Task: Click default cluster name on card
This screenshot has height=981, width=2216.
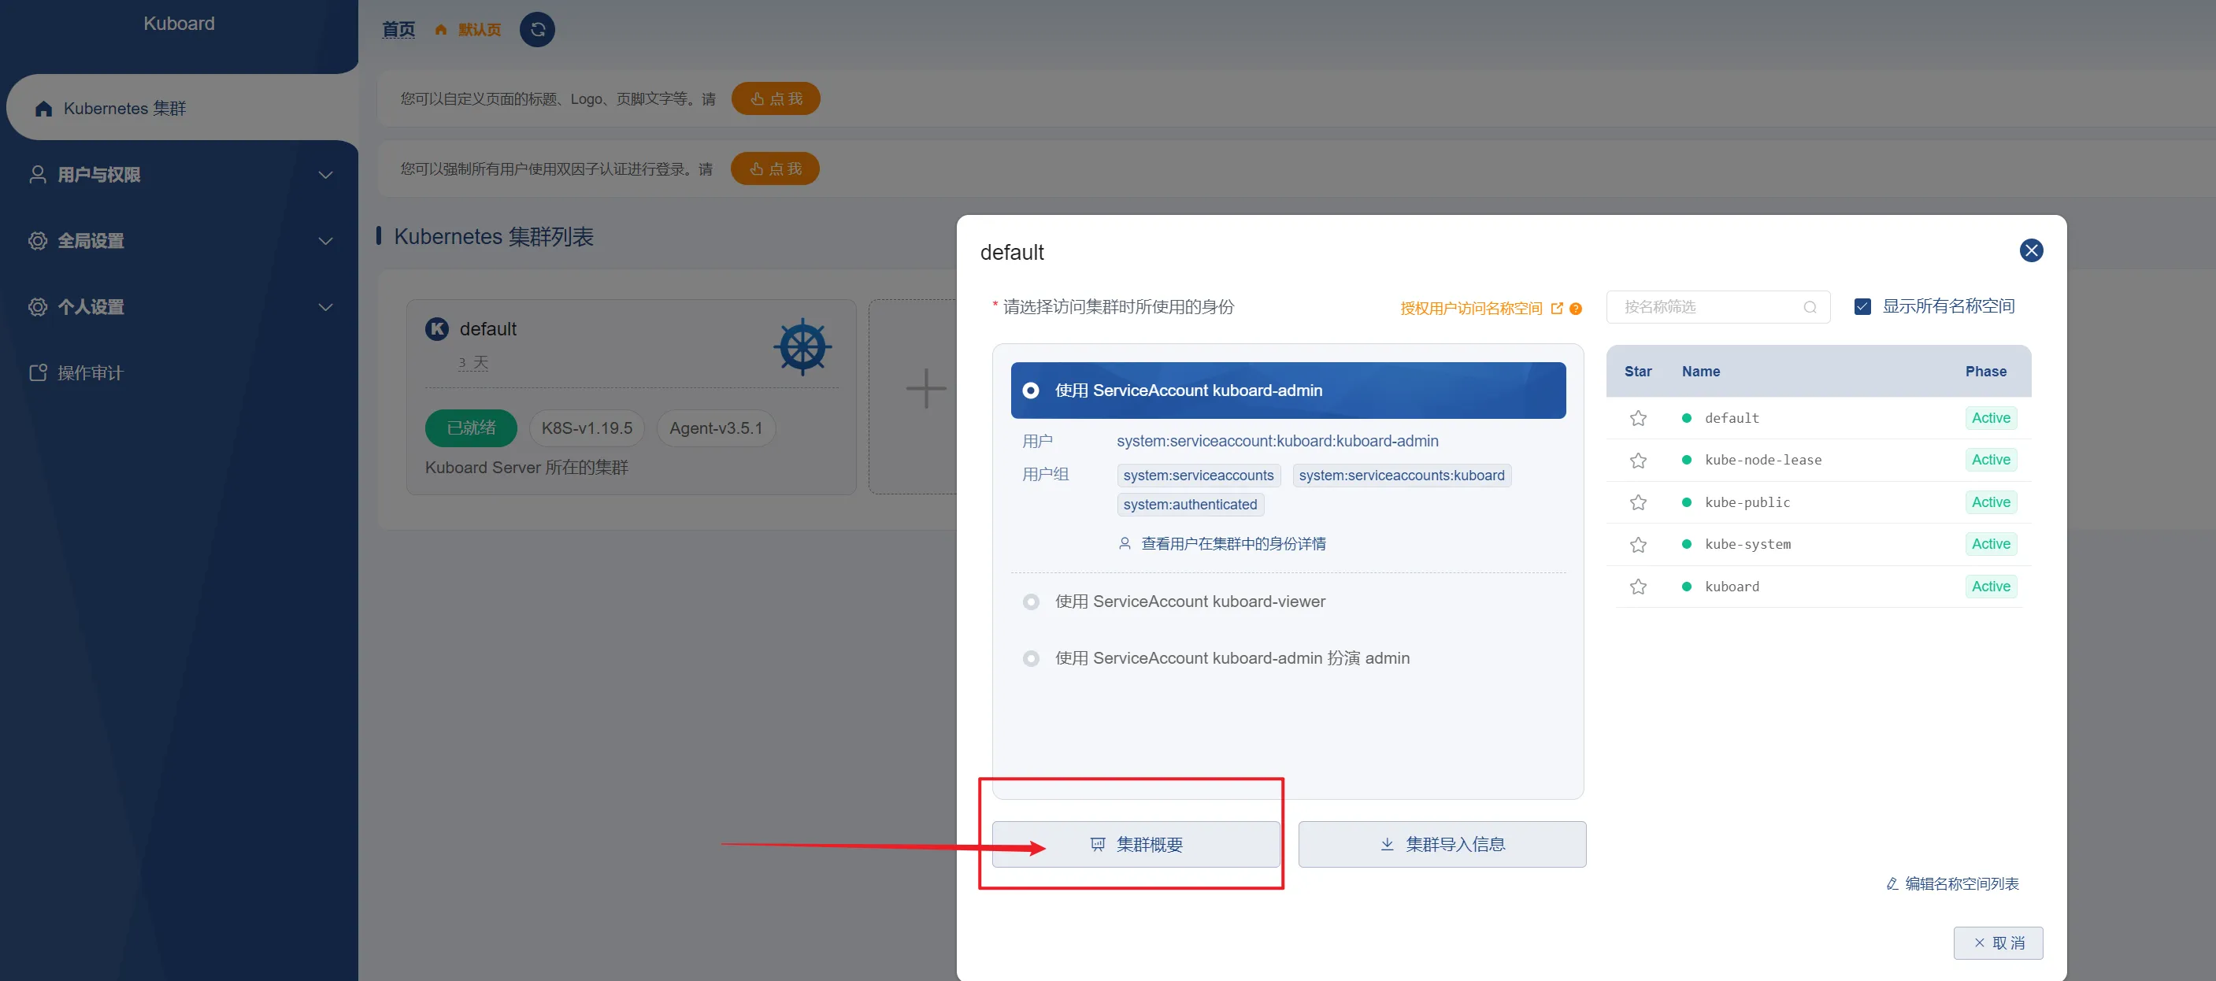Action: coord(487,328)
